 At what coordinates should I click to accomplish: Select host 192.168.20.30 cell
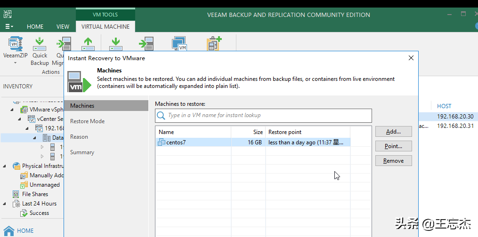pyautogui.click(x=455, y=116)
